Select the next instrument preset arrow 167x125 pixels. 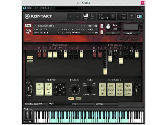pos(85,26)
